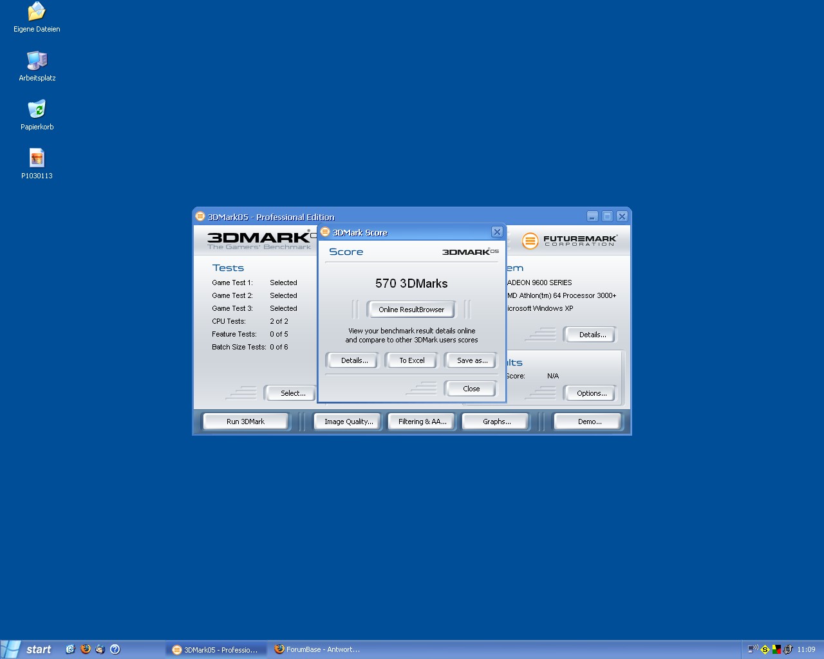Click the Internet Explorer quick launch icon
824x659 pixels.
70,649
